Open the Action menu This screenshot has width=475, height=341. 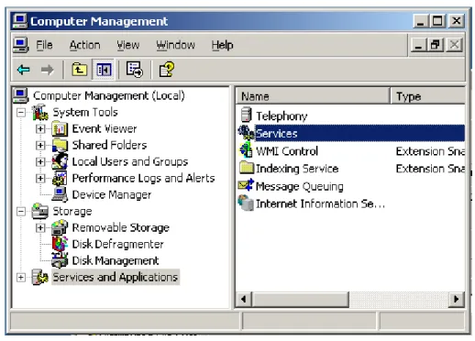(x=85, y=45)
